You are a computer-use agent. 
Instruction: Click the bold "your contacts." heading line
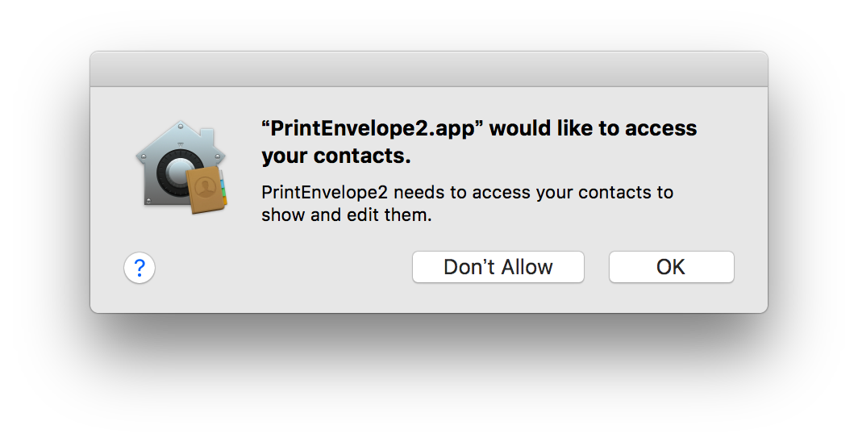coord(336,156)
